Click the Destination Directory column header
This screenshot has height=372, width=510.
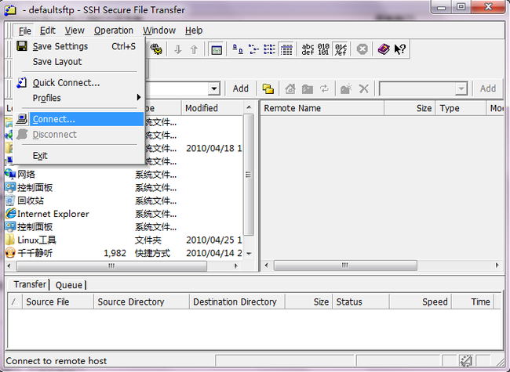coord(237,302)
